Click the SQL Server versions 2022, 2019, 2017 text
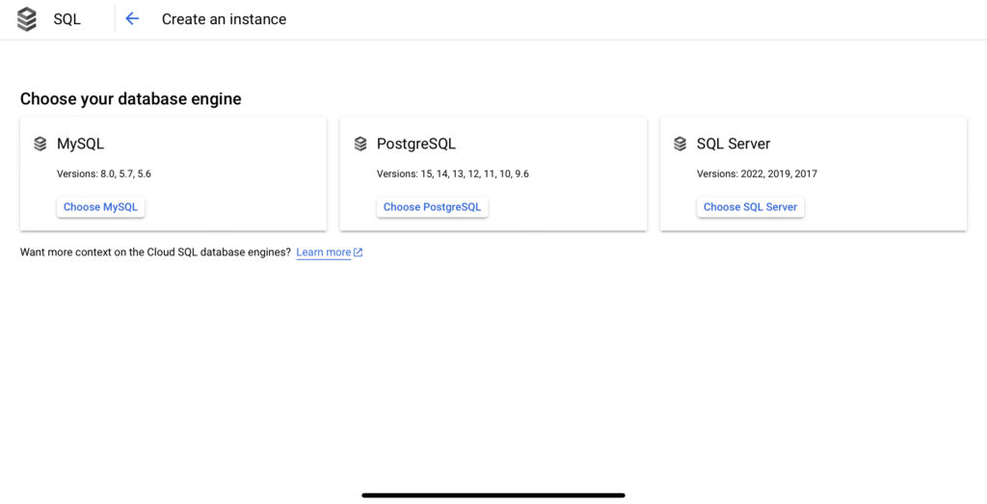The height and width of the screenshot is (504, 987). point(757,174)
